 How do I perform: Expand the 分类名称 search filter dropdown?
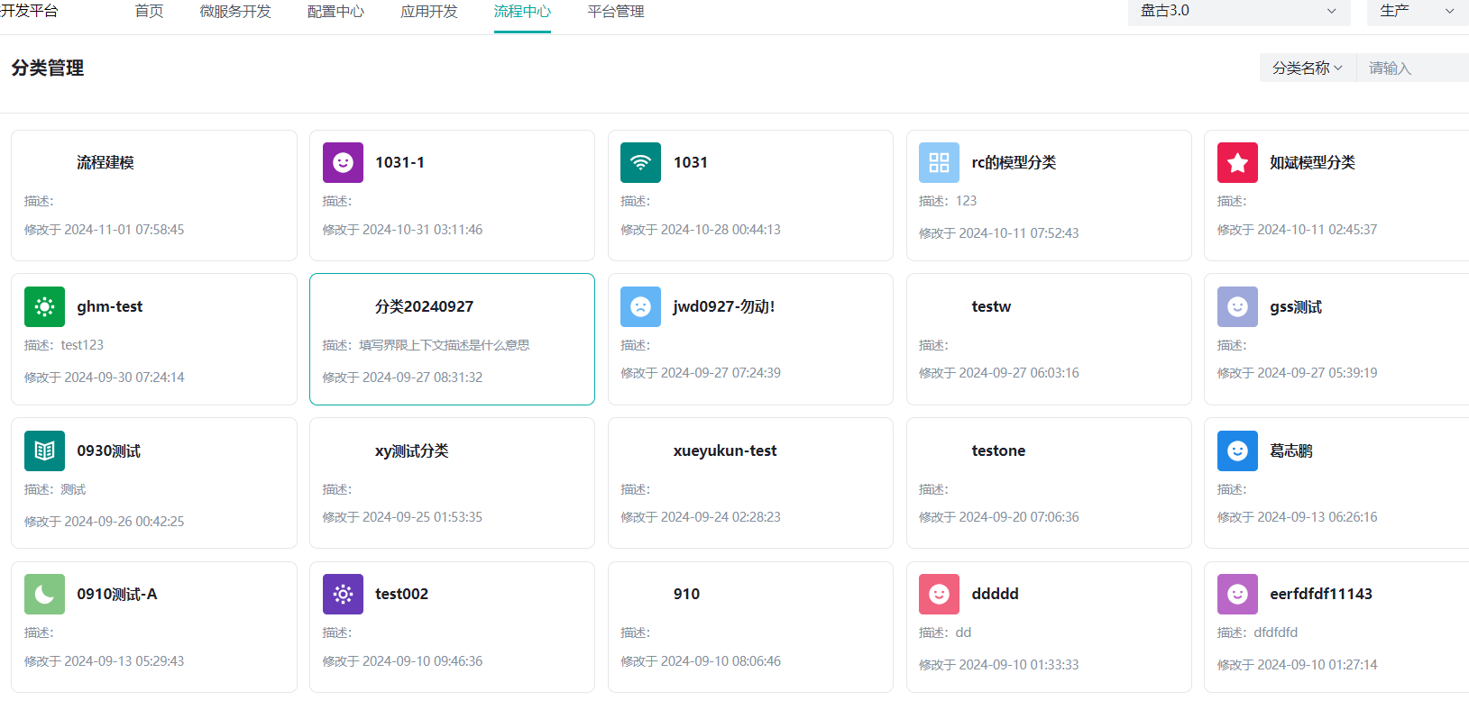[1308, 68]
